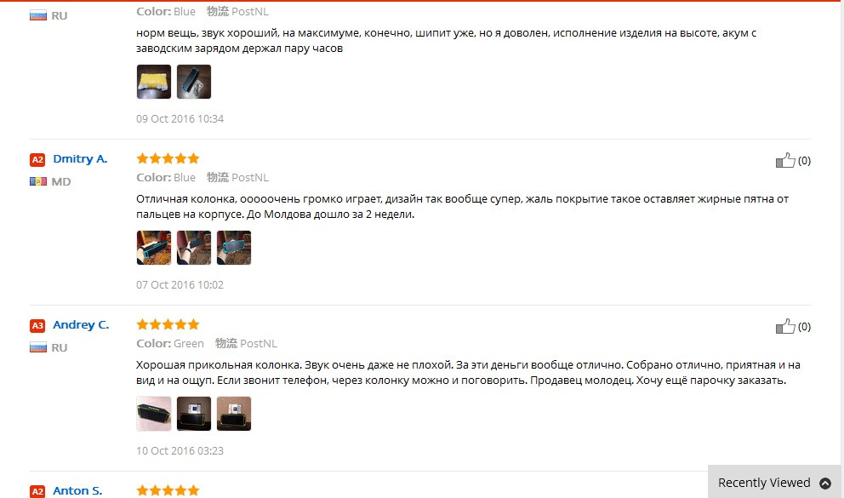
Task: Expand the Recently Viewed panel arrow
Action: tap(825, 483)
